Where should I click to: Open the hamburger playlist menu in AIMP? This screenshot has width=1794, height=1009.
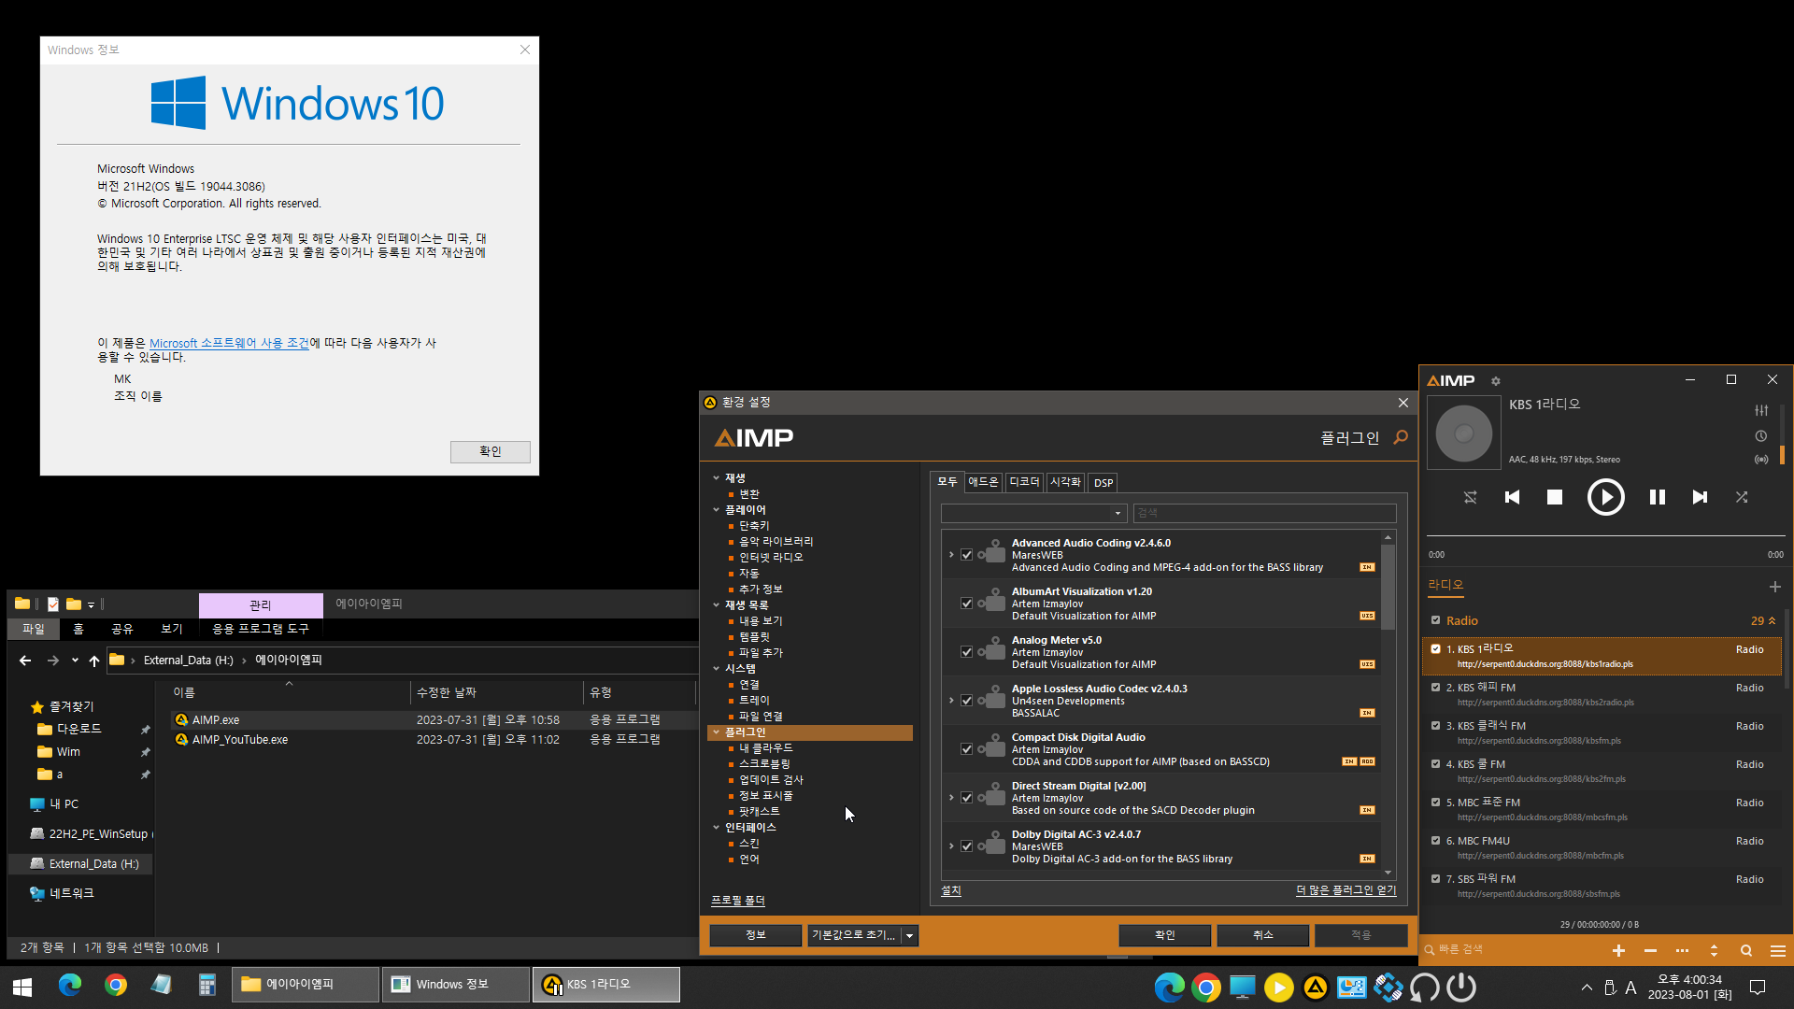(x=1778, y=950)
